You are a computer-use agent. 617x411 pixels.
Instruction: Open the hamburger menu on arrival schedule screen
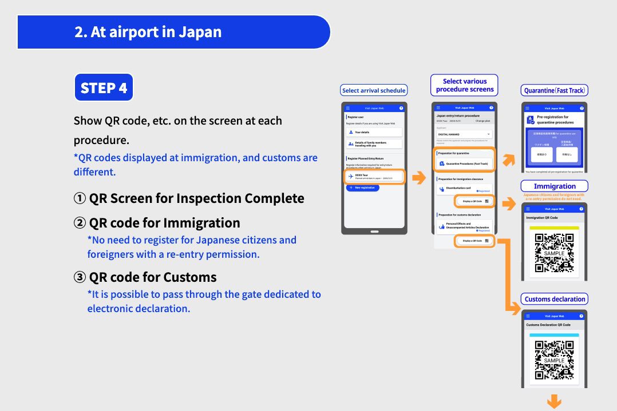pyautogui.click(x=347, y=108)
